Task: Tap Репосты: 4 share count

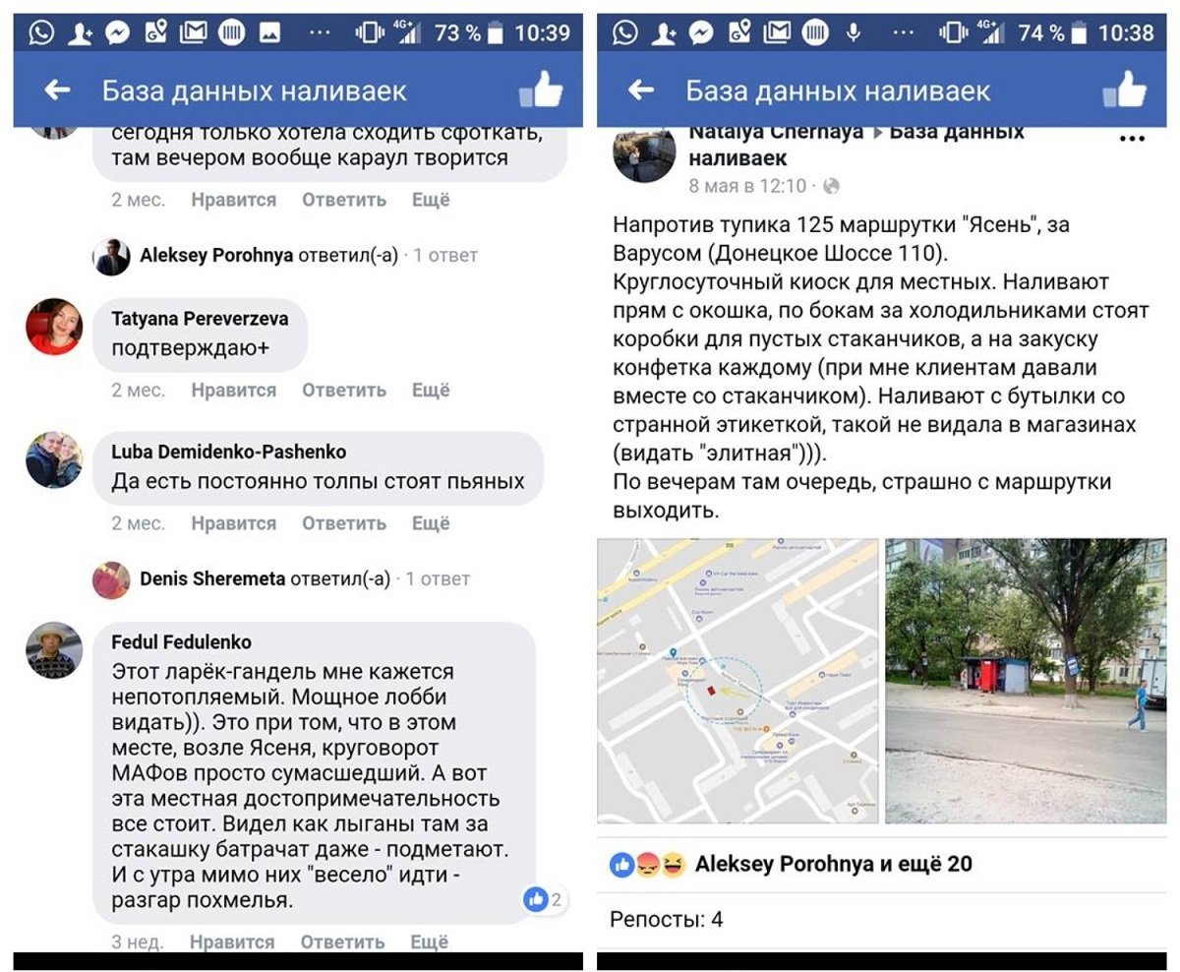Action: pyautogui.click(x=667, y=920)
